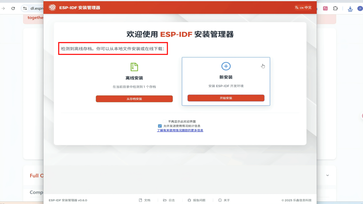Click the browser forward arrow

(3, 8)
